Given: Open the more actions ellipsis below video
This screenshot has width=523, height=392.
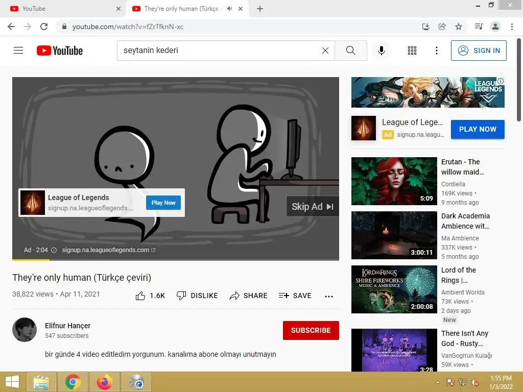Looking at the screenshot, I should [x=329, y=297].
